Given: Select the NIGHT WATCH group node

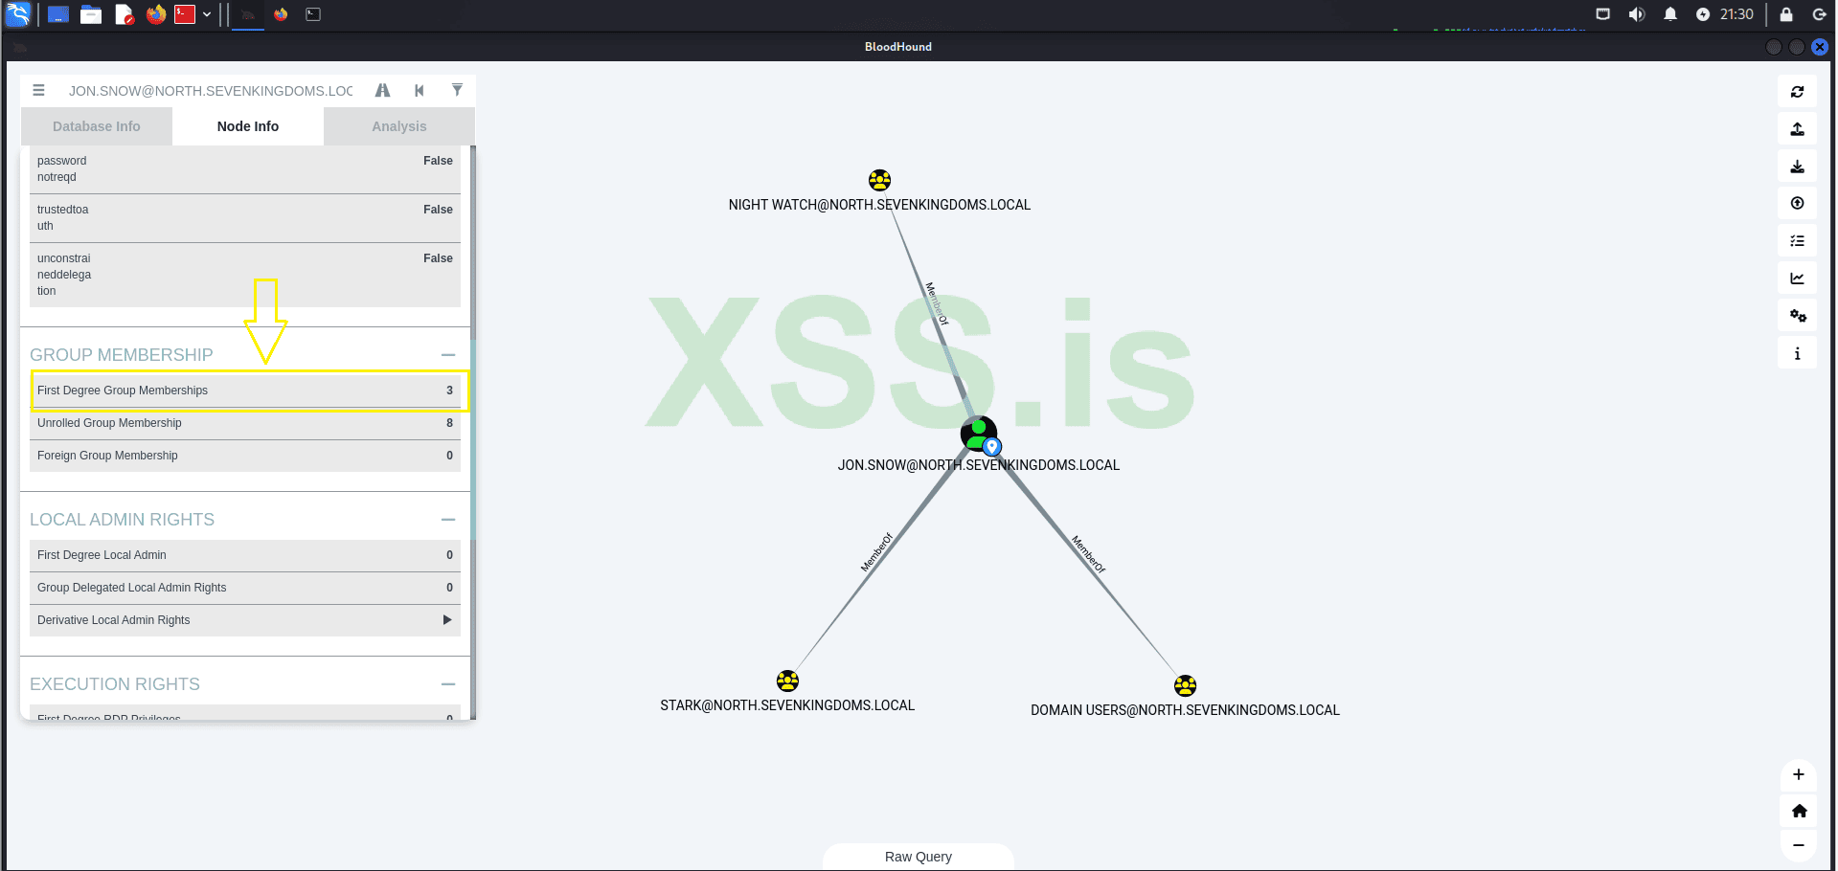Looking at the screenshot, I should [879, 180].
